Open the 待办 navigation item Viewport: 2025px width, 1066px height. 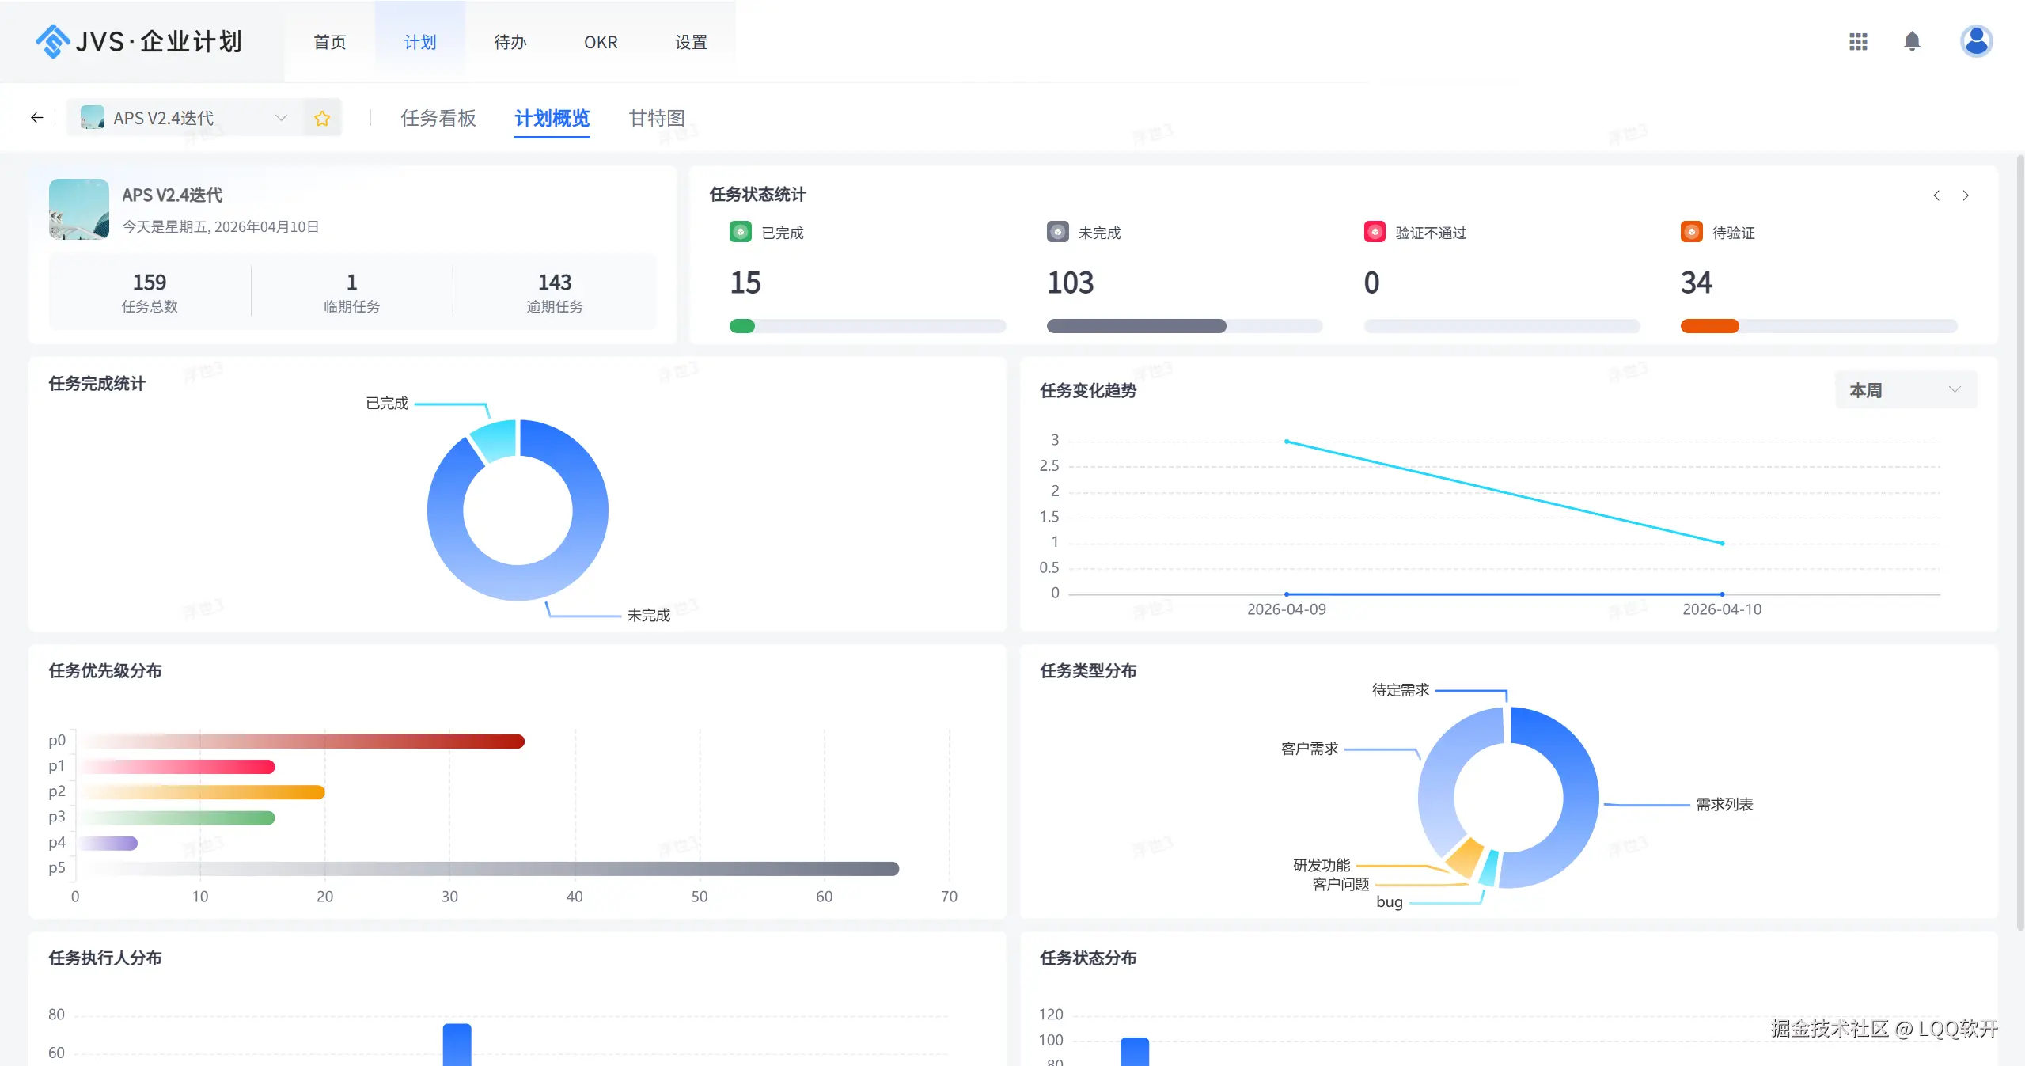[510, 42]
